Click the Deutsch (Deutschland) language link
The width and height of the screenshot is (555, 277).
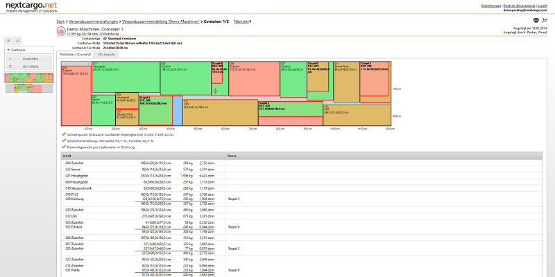519,6
